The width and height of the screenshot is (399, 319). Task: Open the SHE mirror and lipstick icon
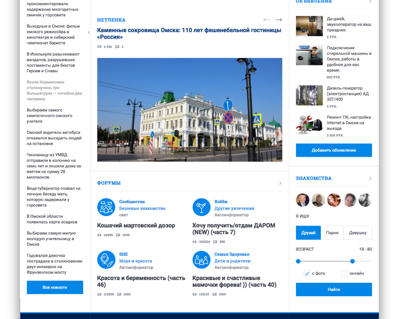coord(106,260)
